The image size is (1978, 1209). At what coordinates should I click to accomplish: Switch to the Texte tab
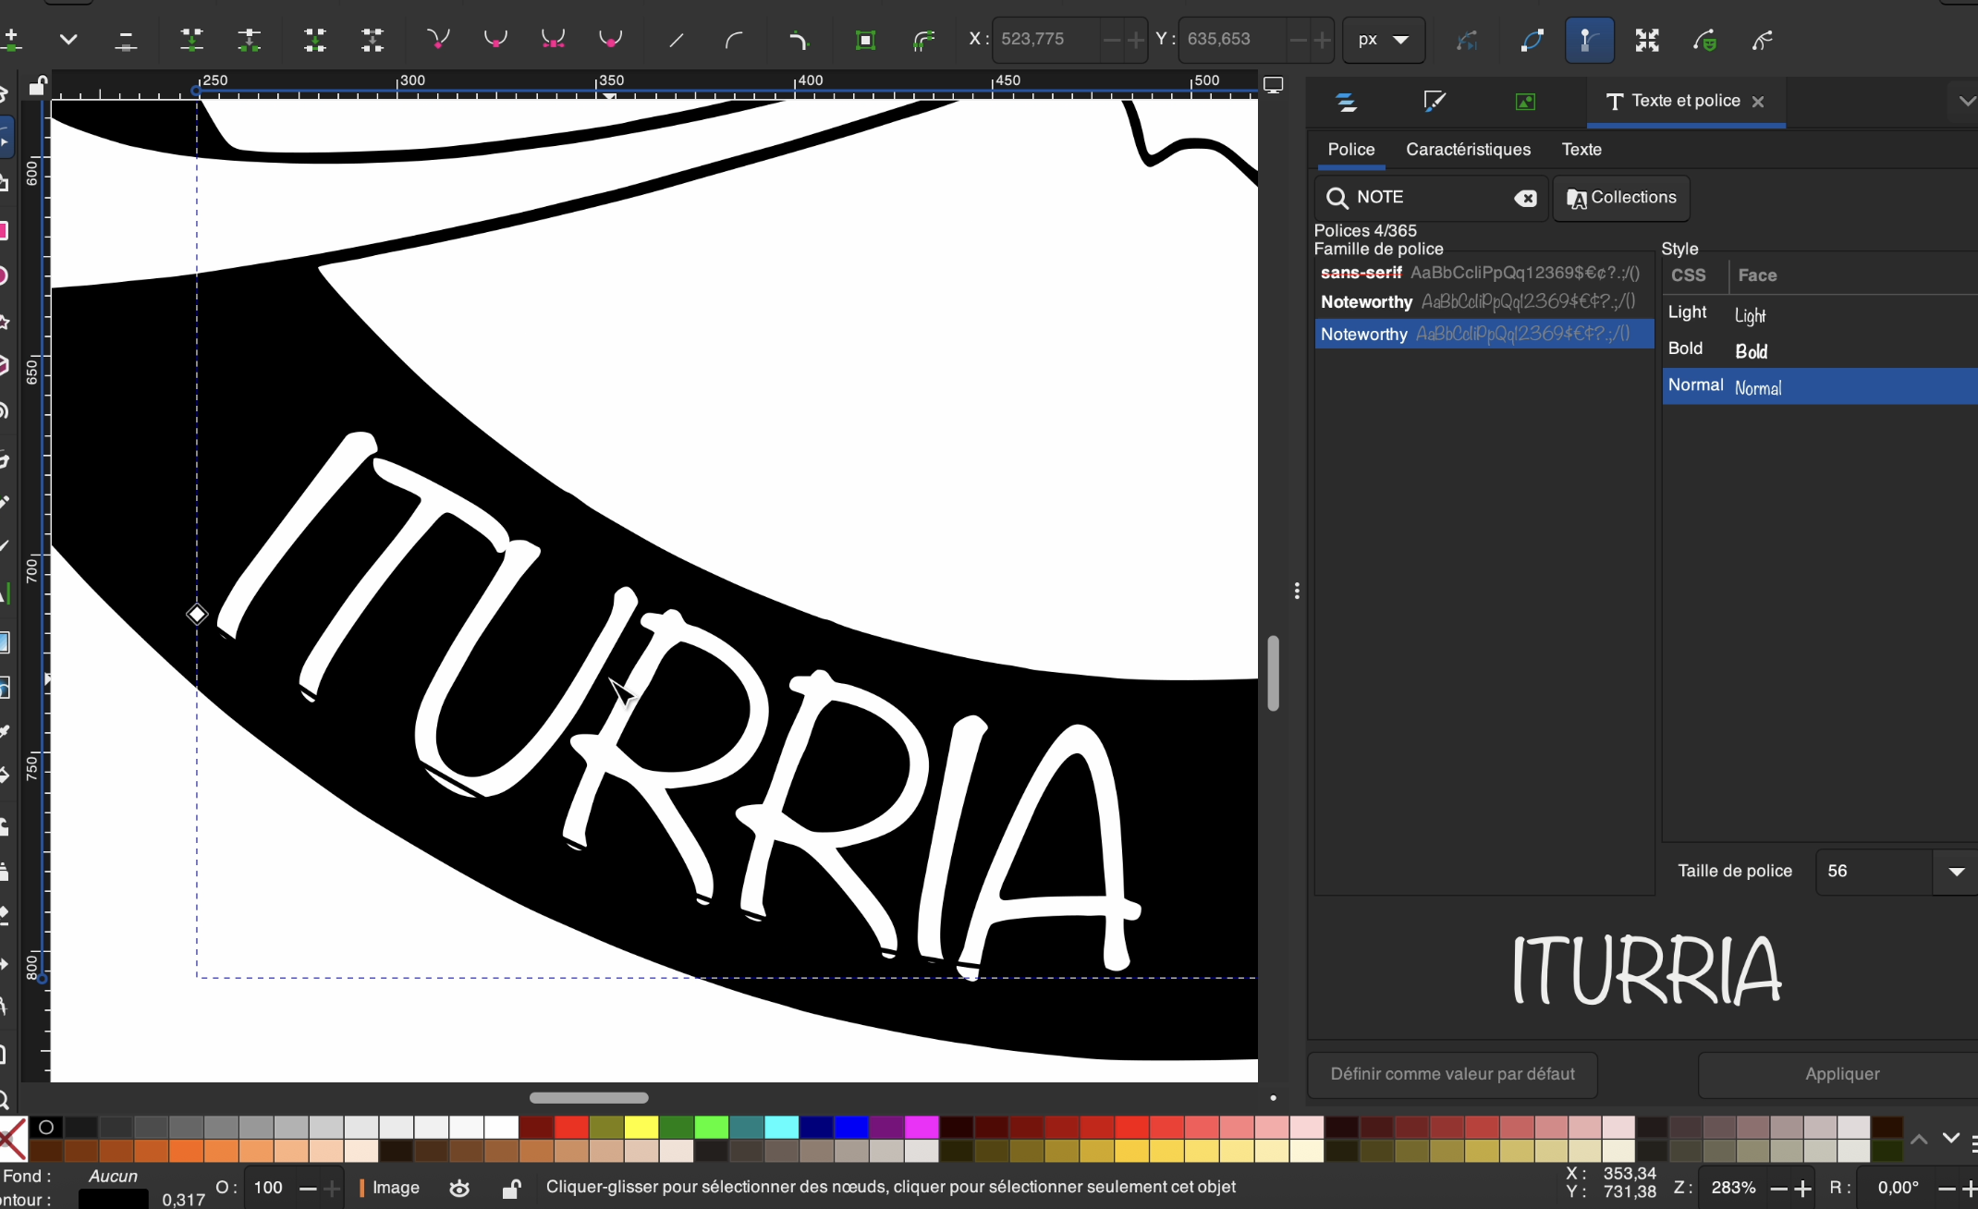point(1581,150)
